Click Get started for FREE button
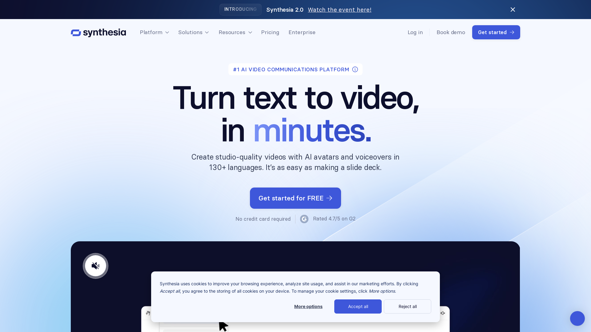591x332 pixels. [295, 198]
